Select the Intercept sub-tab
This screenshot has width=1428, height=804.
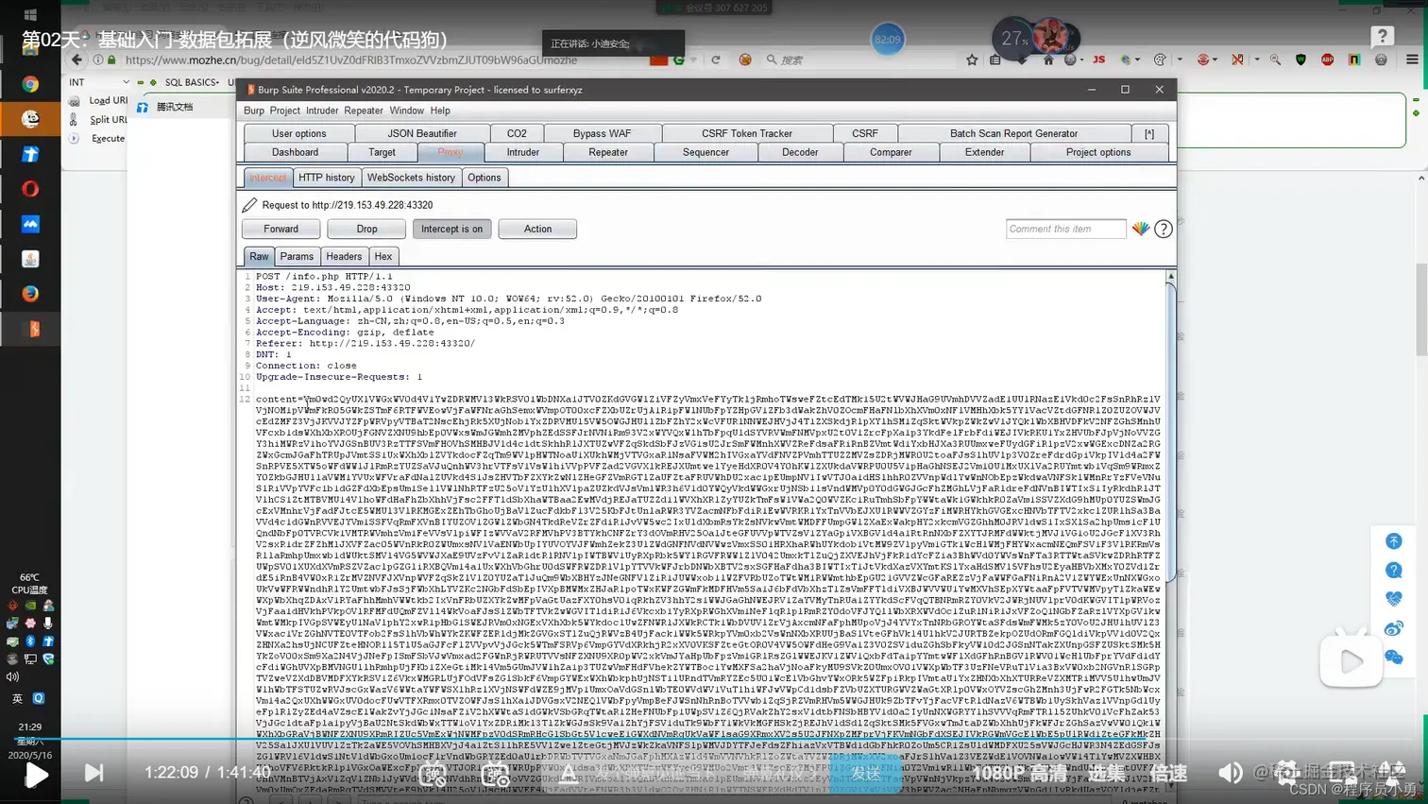click(x=268, y=178)
